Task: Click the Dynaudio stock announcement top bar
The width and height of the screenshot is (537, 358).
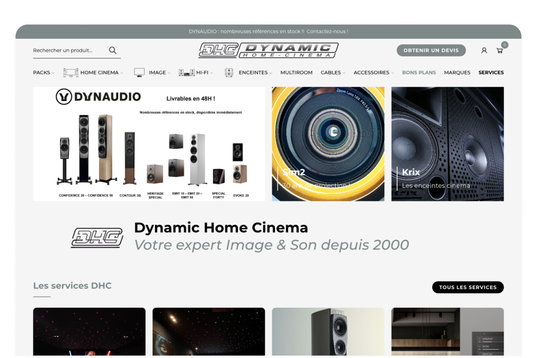Action: 268,32
